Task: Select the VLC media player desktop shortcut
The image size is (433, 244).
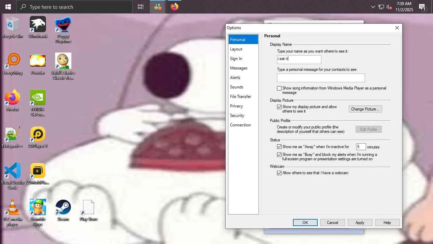Action: point(13,212)
